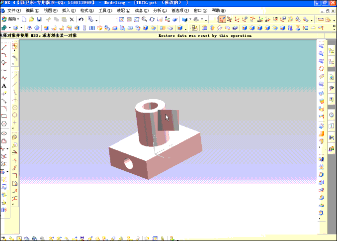Click the Roles people resource tab icon

click(332, 148)
